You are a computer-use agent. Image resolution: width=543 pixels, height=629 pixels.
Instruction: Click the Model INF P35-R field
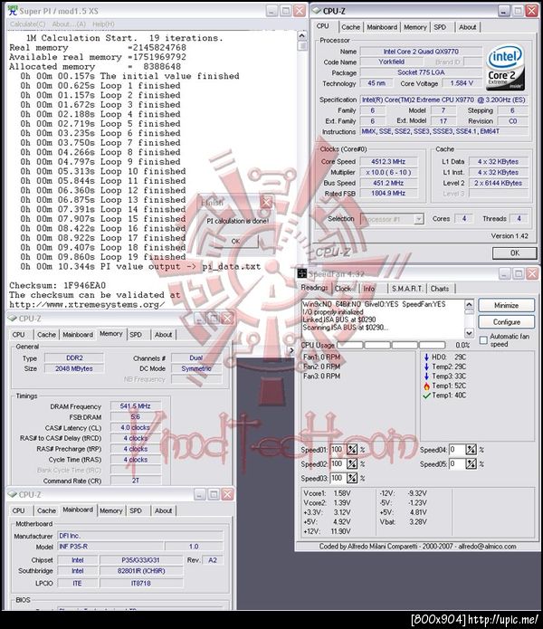click(111, 547)
